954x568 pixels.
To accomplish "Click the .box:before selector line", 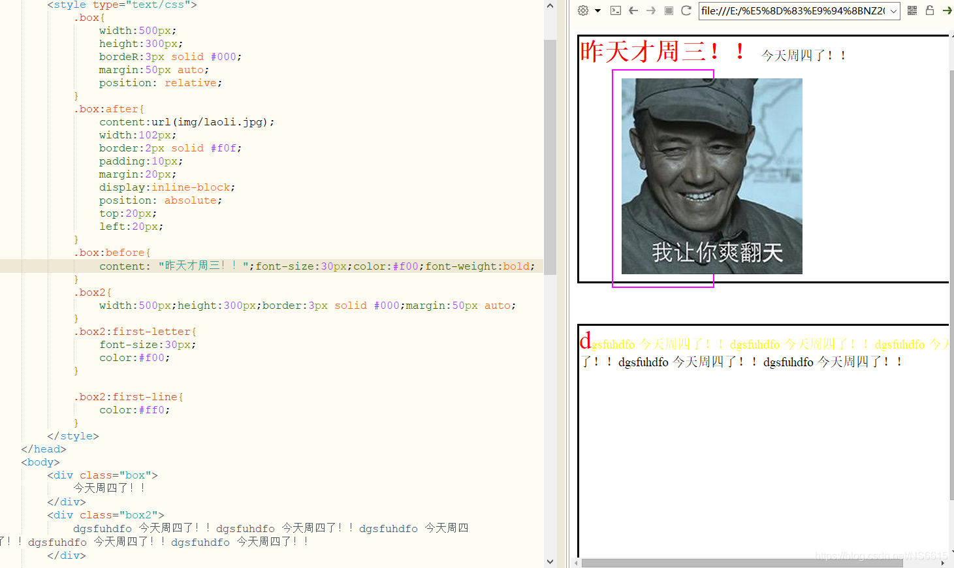I will (112, 253).
